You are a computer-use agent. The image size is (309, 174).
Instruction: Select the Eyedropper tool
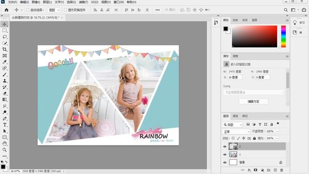point(4,62)
